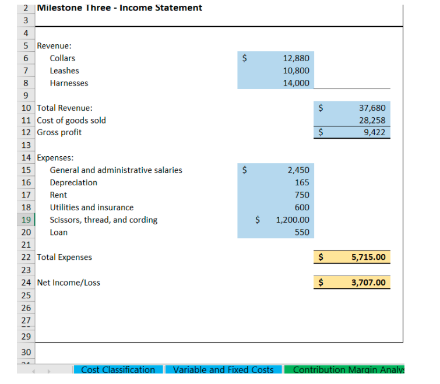Image resolution: width=440 pixels, height=384 pixels.
Task: Select the Depreciation value 165
Action: click(x=276, y=182)
